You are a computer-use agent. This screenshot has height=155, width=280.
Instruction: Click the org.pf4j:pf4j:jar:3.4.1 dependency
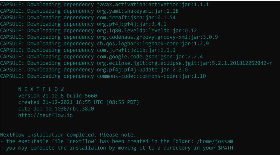pos(132,24)
